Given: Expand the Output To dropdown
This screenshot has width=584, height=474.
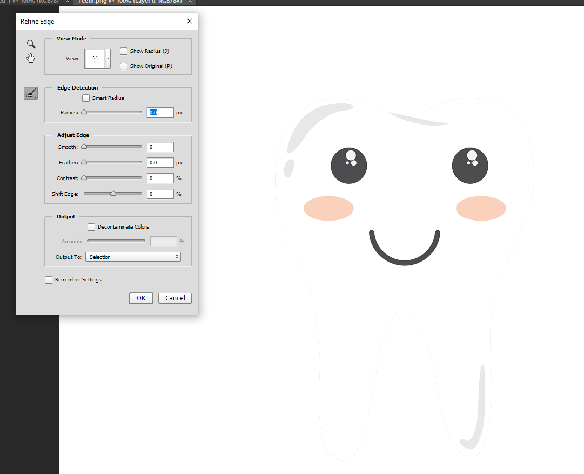Looking at the screenshot, I should (132, 257).
